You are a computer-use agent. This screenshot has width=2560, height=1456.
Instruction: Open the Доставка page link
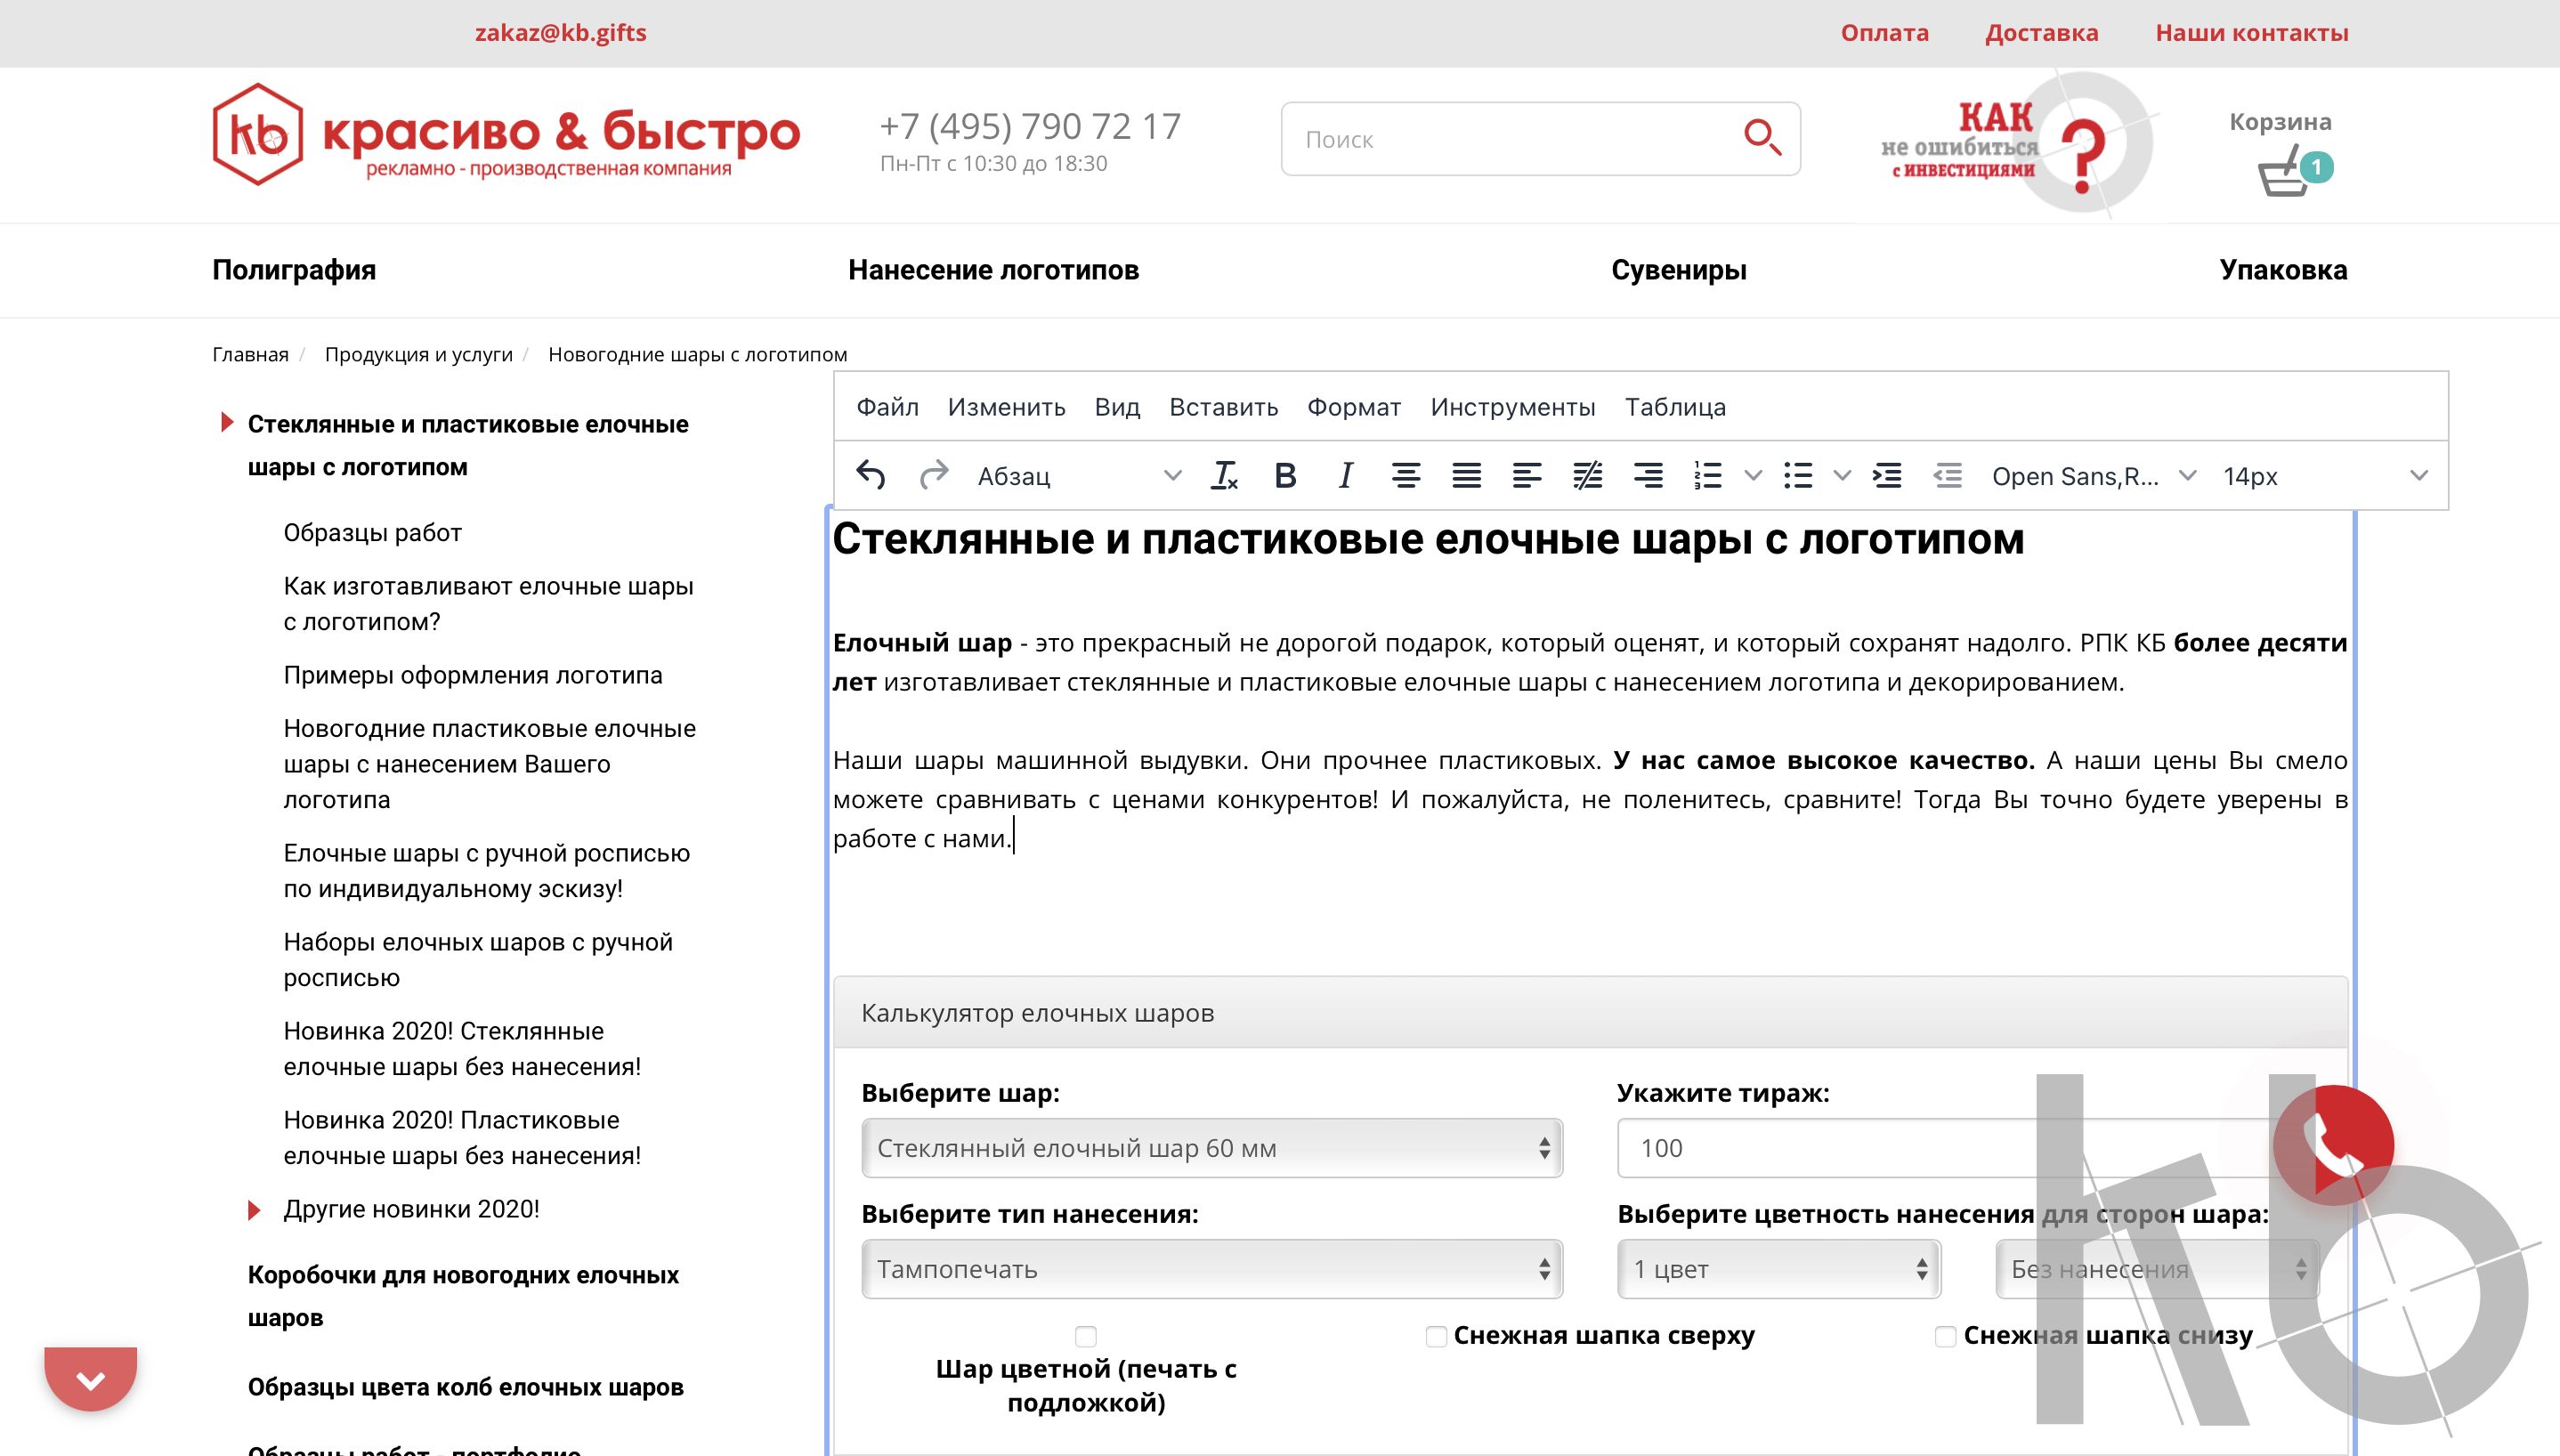pos(2041,32)
